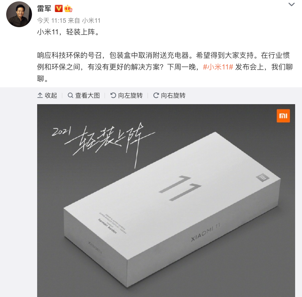This screenshot has height=297, width=302.
Task: Click the profile avatar photo
Action: click(19, 14)
